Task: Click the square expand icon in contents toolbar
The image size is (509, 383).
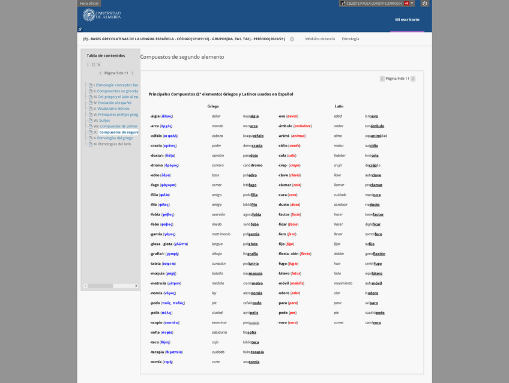Action: point(94,65)
